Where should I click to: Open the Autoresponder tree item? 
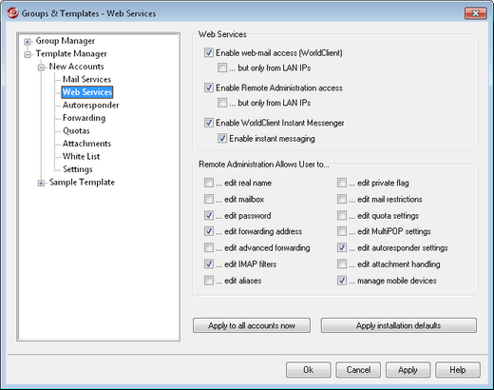point(90,105)
